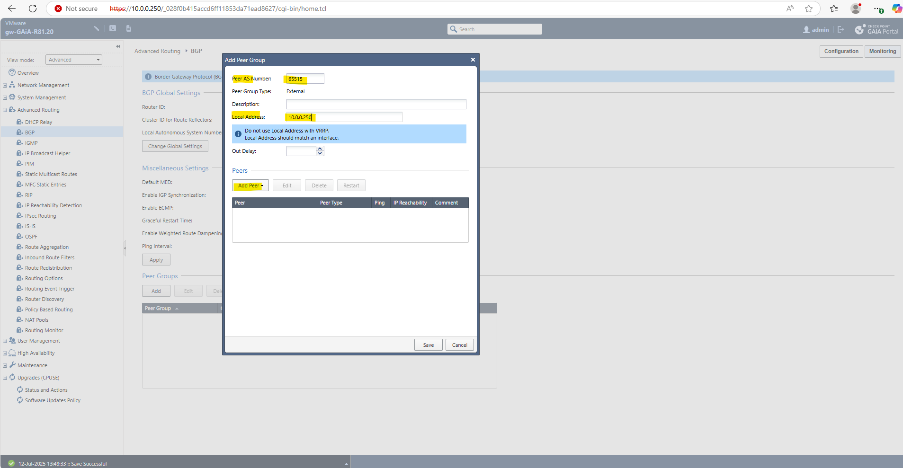The width and height of the screenshot is (903, 468).
Task: Select OSPF in the navigation tree
Action: coord(31,237)
